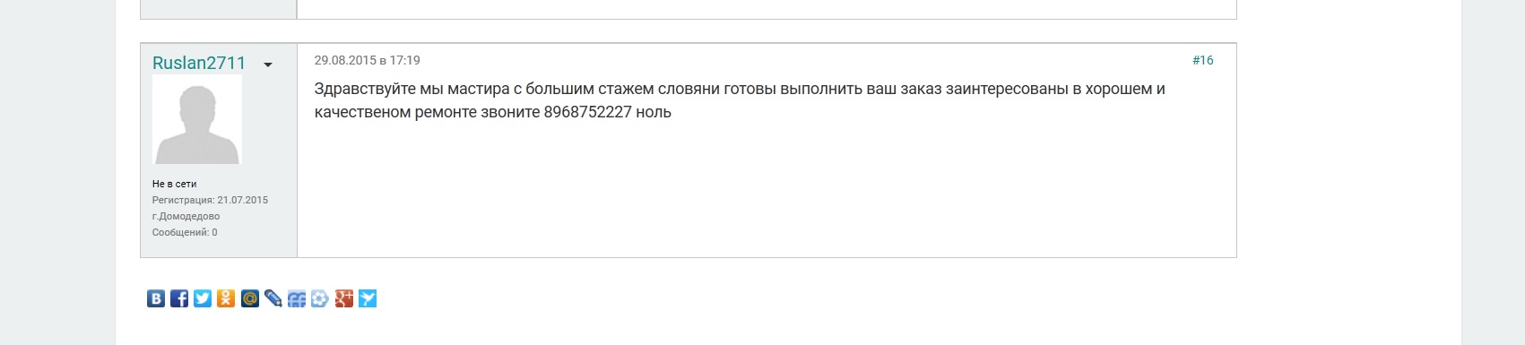1525x345 pixels.
Task: Share through the Mail.ru @ icon
Action: tap(250, 298)
